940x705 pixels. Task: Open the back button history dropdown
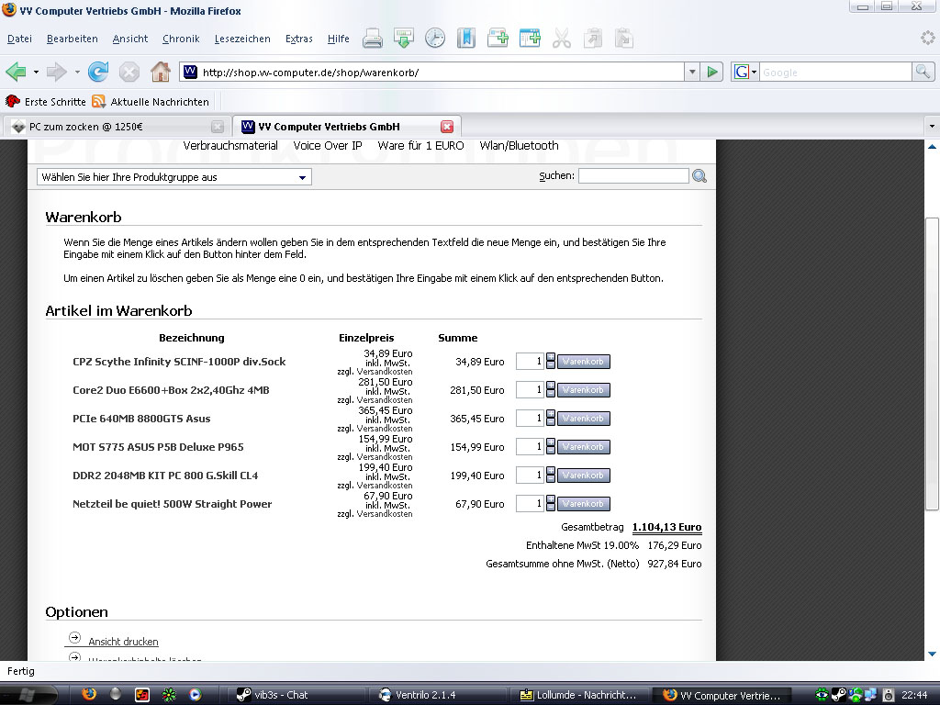click(x=36, y=73)
